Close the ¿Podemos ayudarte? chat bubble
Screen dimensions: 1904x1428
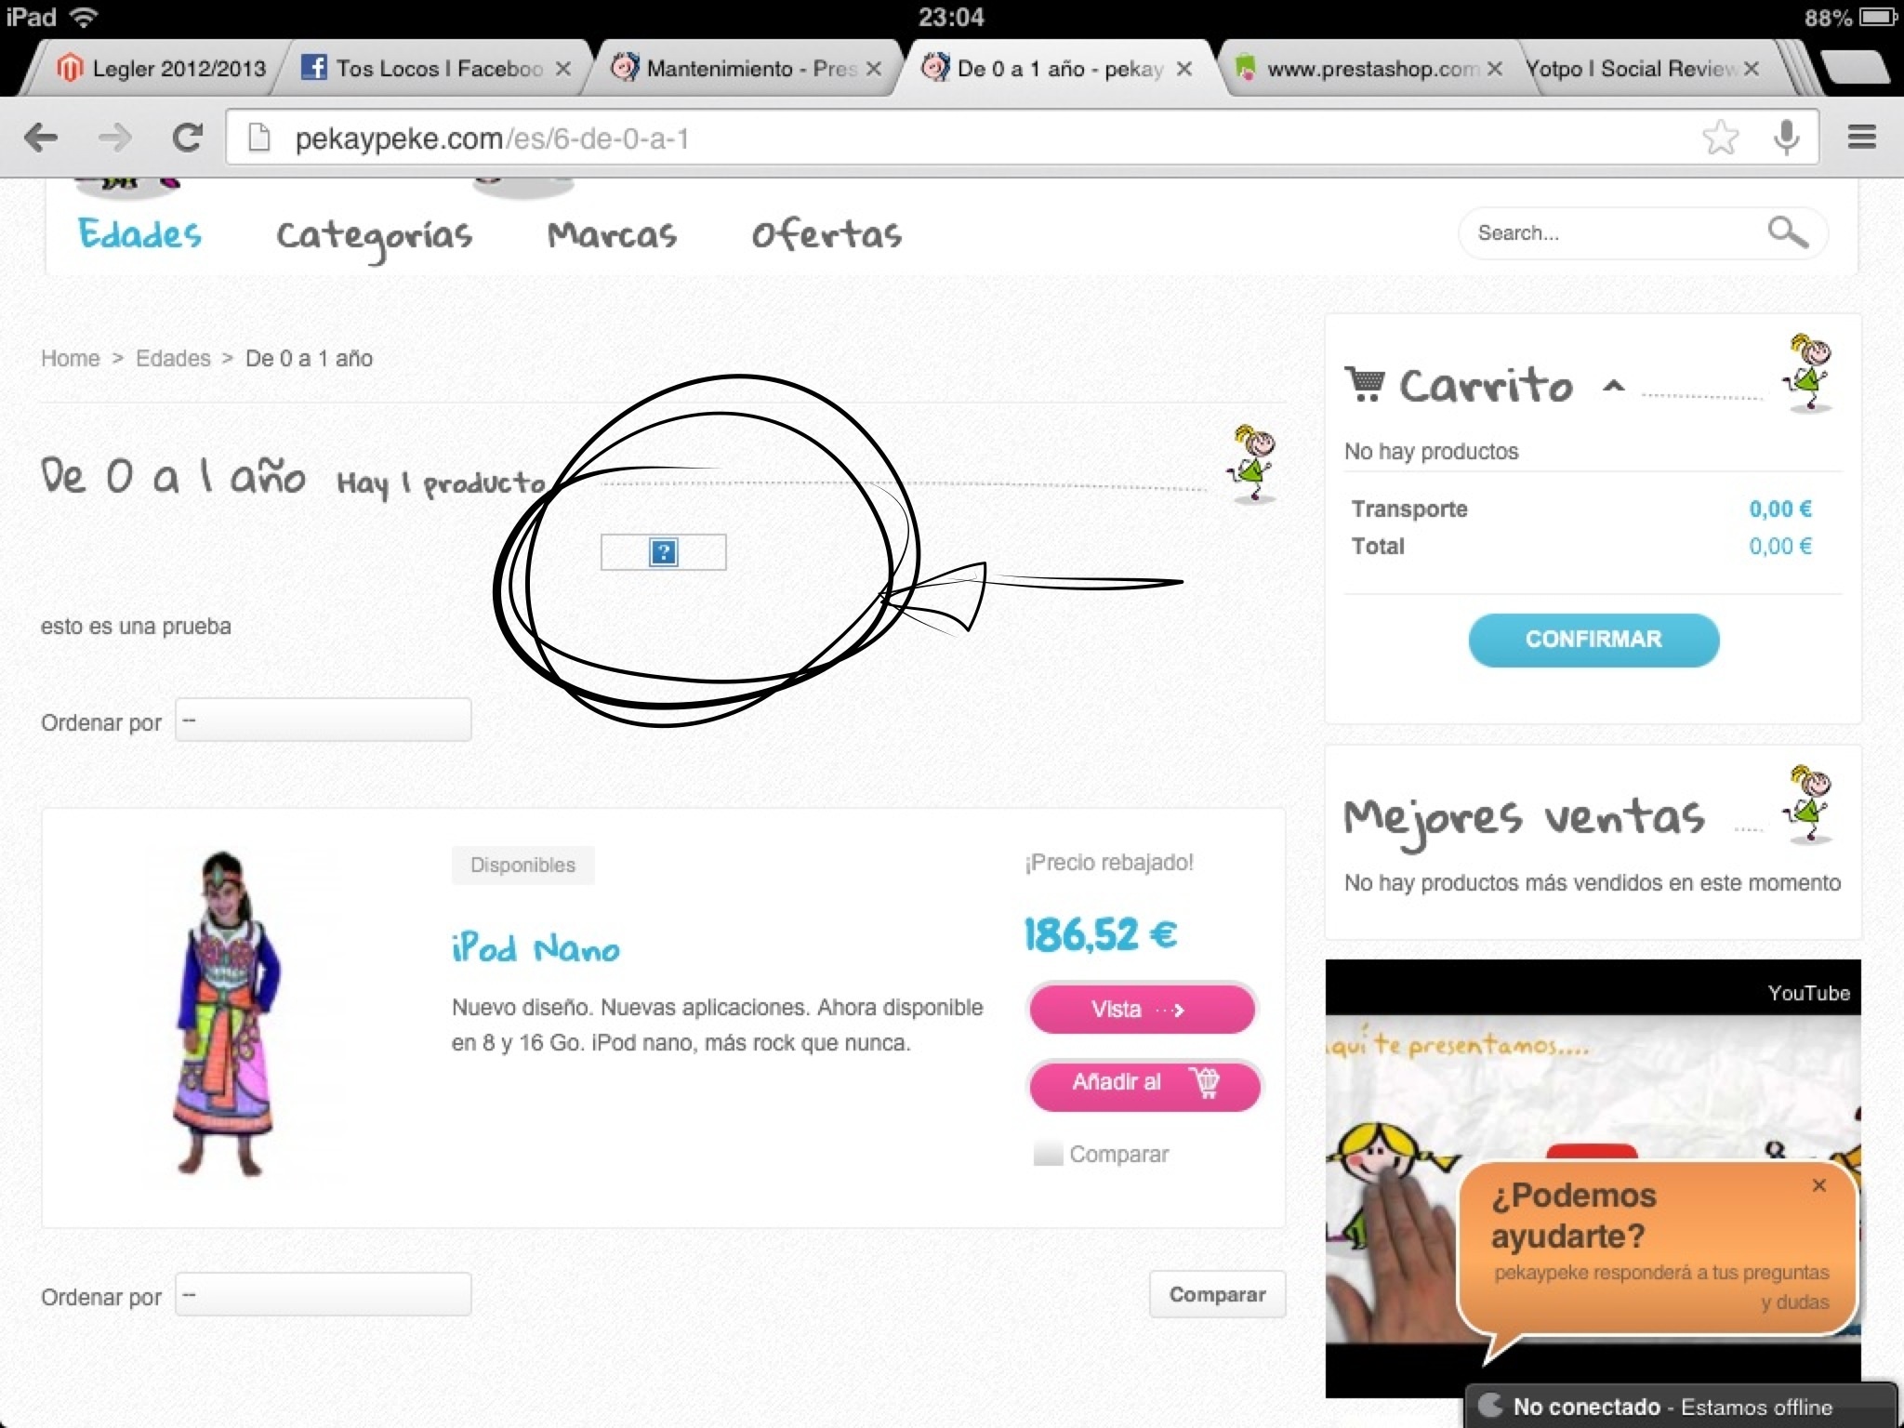tap(1818, 1185)
